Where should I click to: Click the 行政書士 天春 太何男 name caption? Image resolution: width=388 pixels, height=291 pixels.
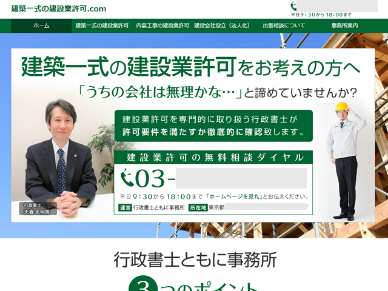tap(38, 209)
